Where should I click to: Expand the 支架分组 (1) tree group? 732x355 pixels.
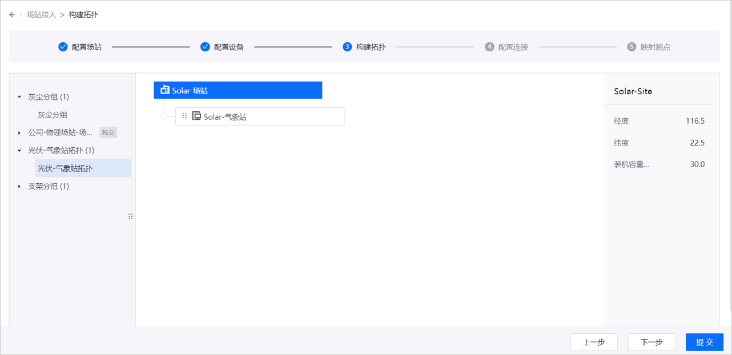pyautogui.click(x=19, y=187)
